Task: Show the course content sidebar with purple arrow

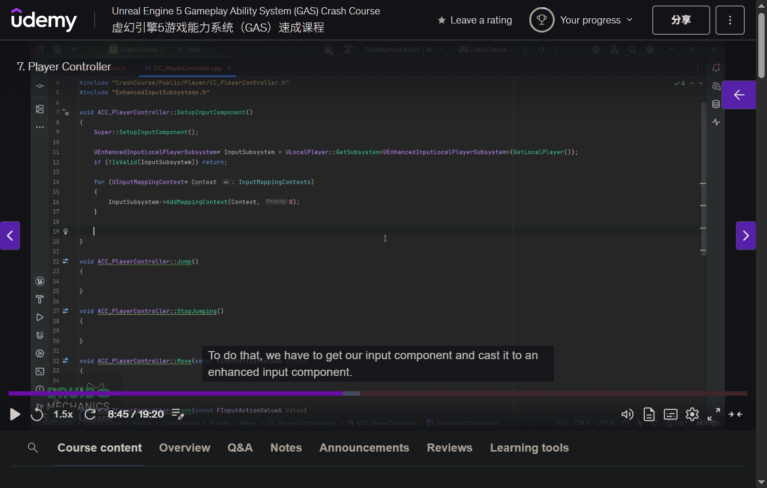Action: [x=739, y=95]
